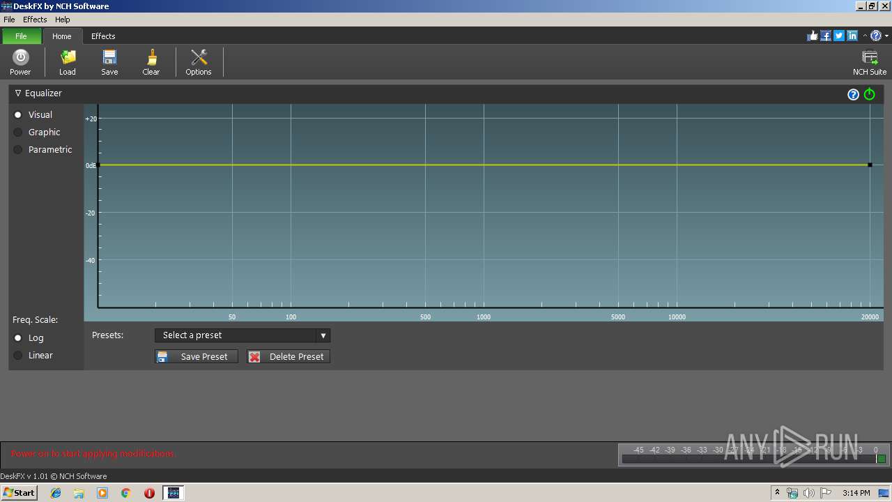Click the right endpoint of the EQ curve
Viewport: 892px width, 502px height.
[x=870, y=165]
